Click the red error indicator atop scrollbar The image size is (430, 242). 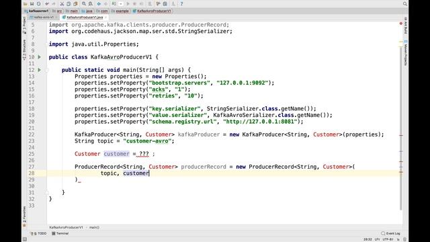pos(400,24)
